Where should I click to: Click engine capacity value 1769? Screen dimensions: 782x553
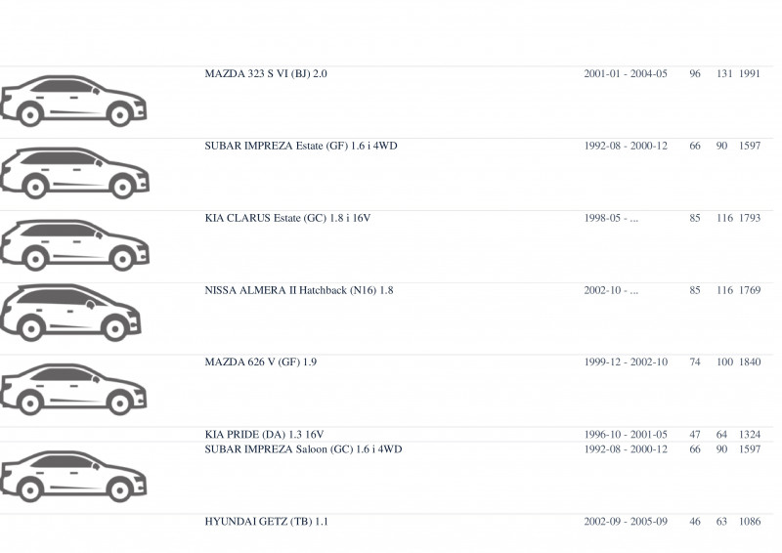pos(750,290)
